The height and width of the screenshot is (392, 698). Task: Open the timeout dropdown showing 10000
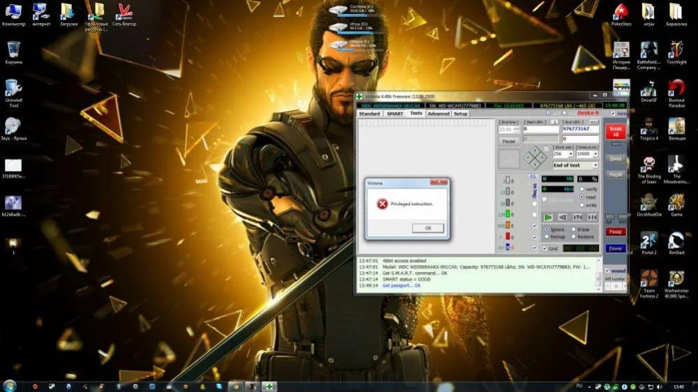(x=595, y=154)
